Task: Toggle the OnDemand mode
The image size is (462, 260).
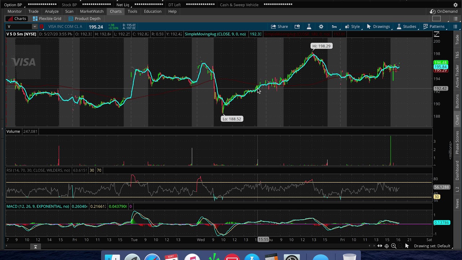Action: coord(444,11)
